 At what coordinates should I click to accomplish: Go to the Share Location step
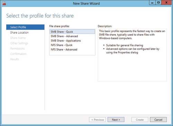(x=25, y=33)
